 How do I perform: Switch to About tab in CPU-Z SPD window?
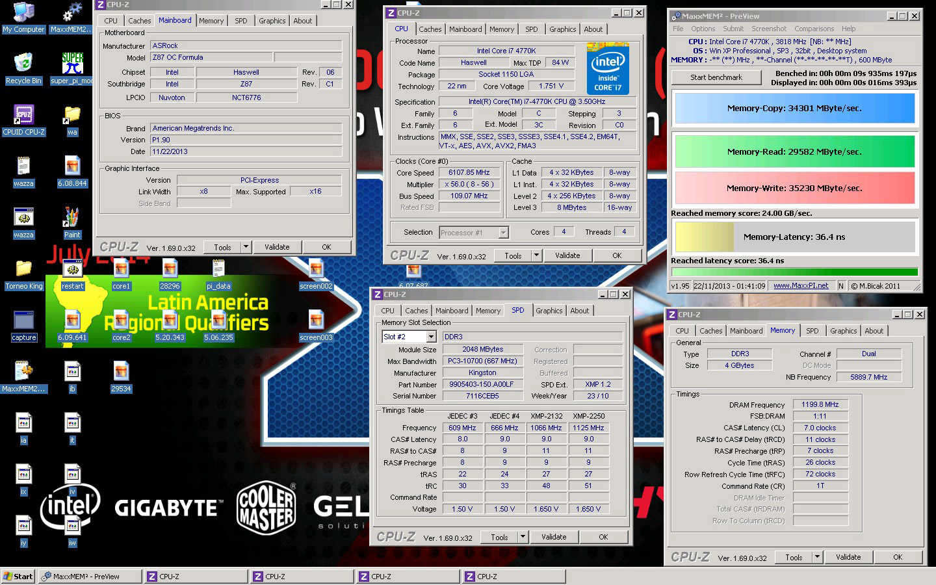coord(580,311)
